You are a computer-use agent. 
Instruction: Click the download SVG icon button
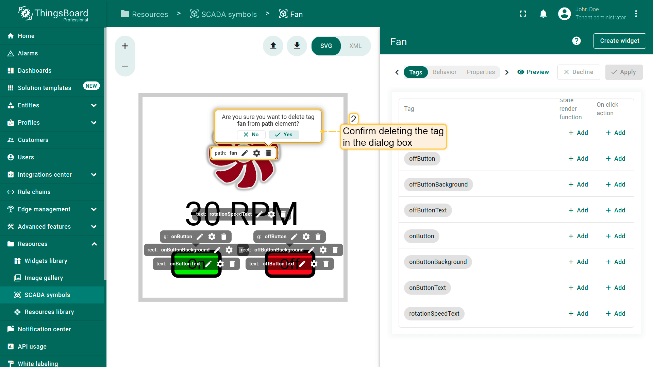pos(297,46)
